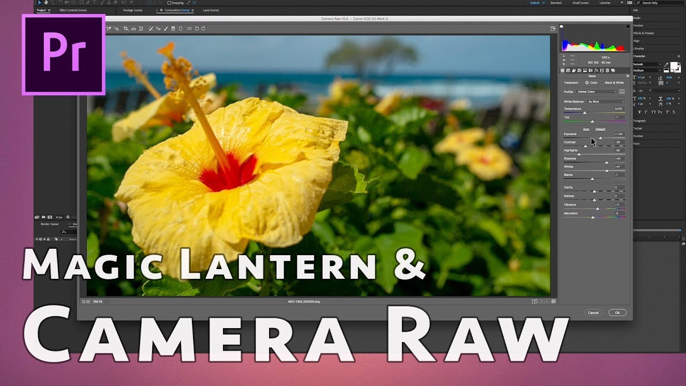Image resolution: width=686 pixels, height=386 pixels.
Task: Click Cancel in Camera Raw dialog
Action: click(593, 313)
